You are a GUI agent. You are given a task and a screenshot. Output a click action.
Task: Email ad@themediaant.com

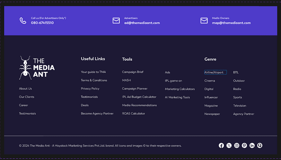click(142, 23)
